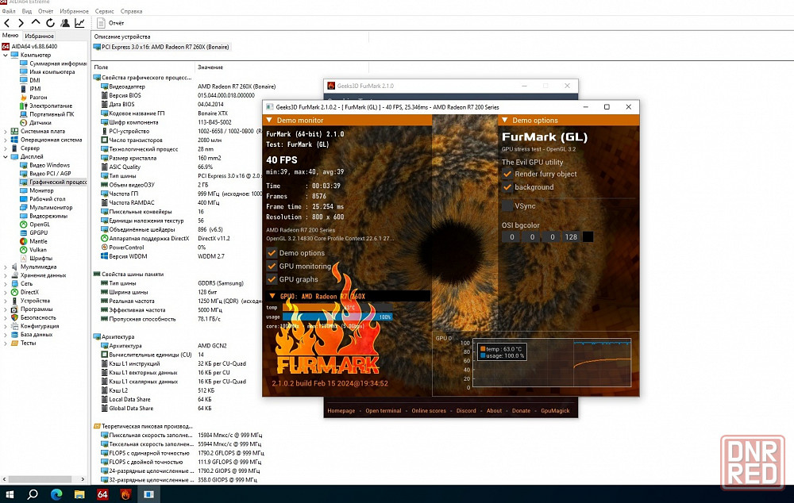Expand the Хранение данных tree node
794x503 pixels.
[5, 275]
